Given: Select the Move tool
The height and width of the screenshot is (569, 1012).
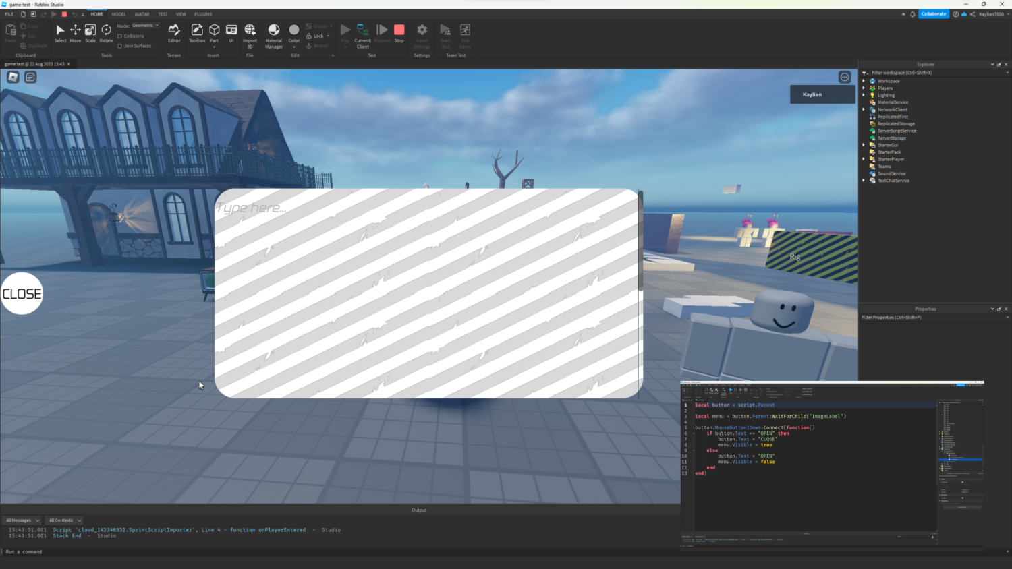Looking at the screenshot, I should pyautogui.click(x=76, y=32).
